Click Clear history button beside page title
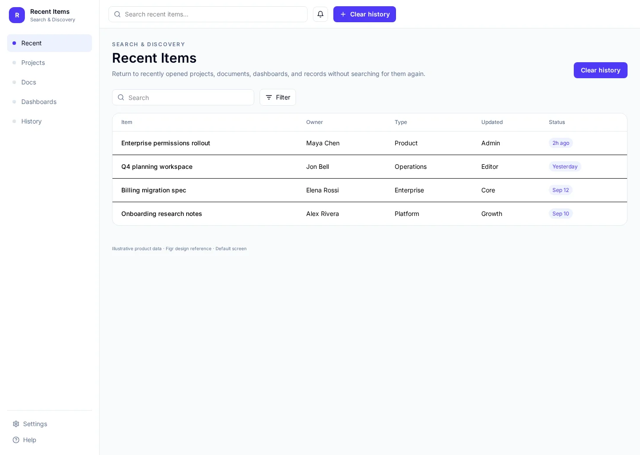 pyautogui.click(x=600, y=70)
